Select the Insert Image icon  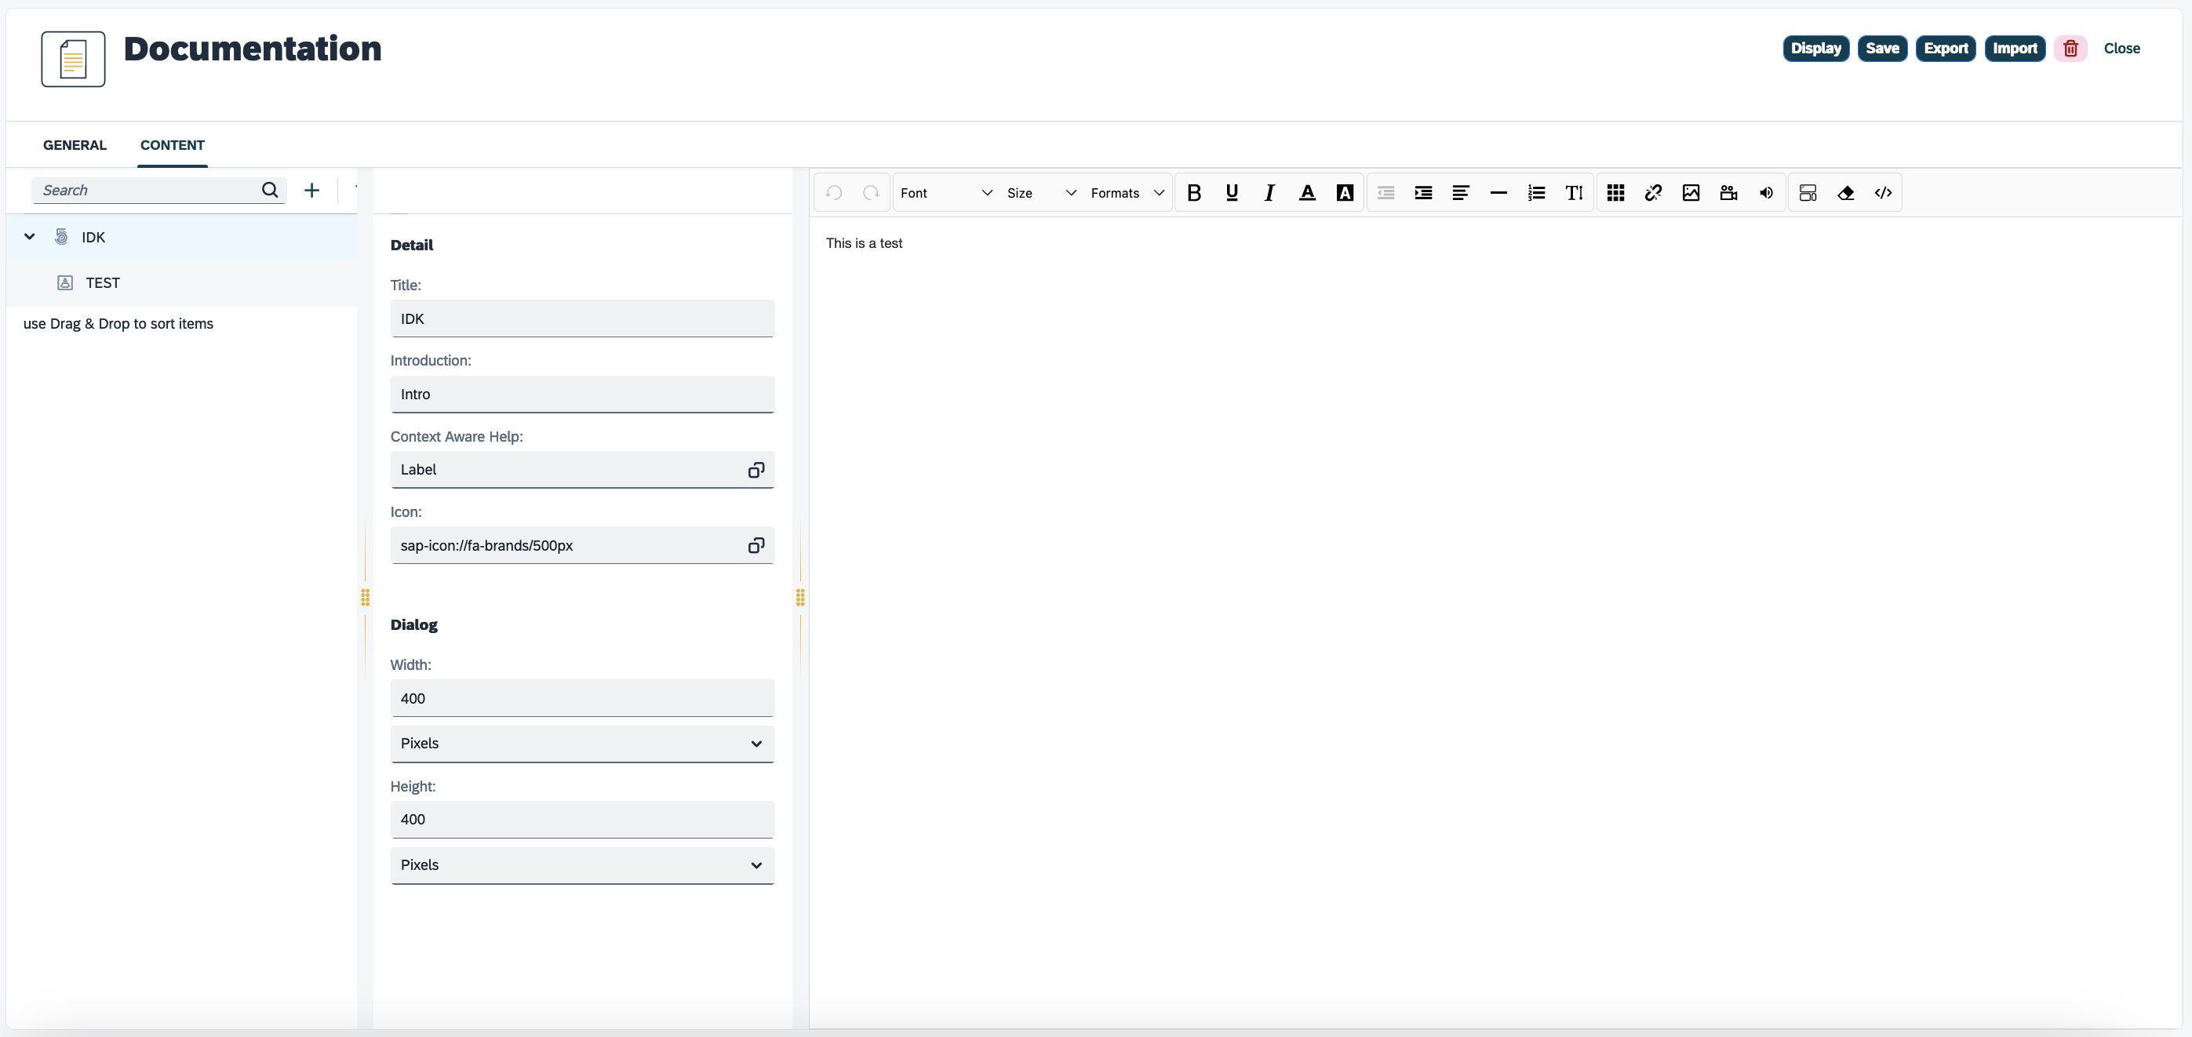tap(1690, 191)
